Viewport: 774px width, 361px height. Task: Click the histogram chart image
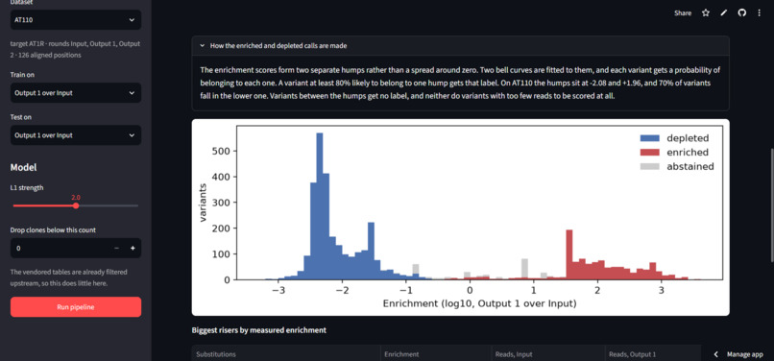(x=460, y=217)
